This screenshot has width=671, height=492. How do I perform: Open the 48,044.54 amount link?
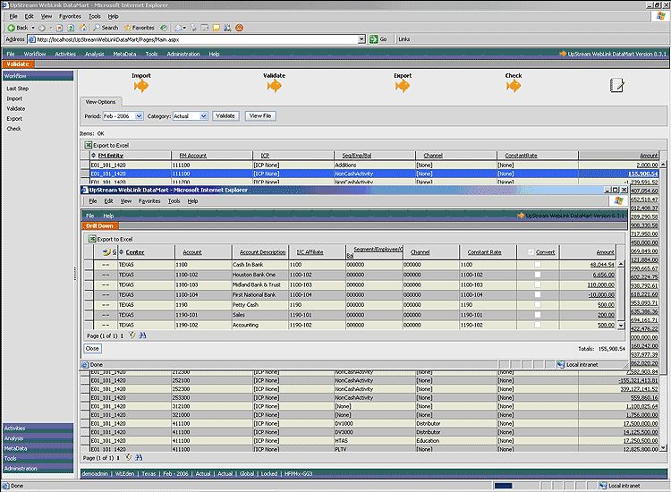(602, 265)
